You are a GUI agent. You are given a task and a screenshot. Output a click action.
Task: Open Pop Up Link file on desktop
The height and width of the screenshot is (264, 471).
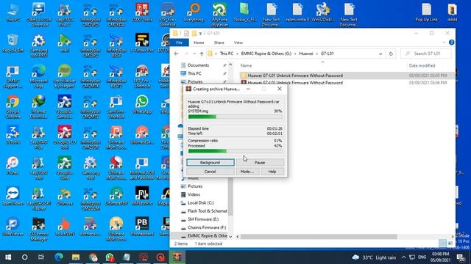427,13
